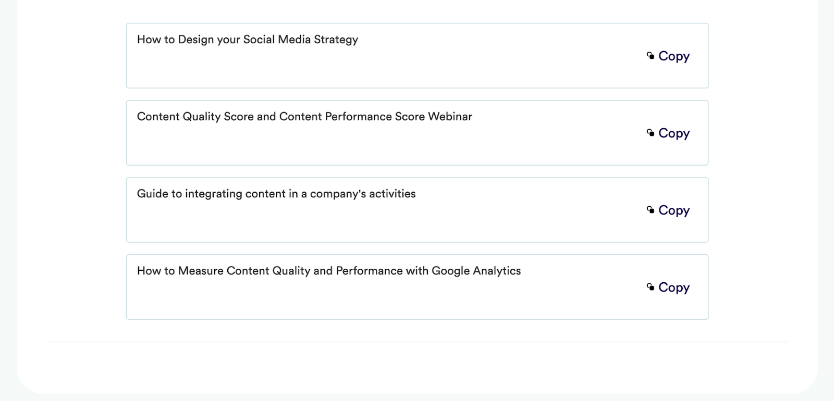This screenshot has height=401, width=834.
Task: Click the copy icon for the Google Analytics item
Action: 650,287
